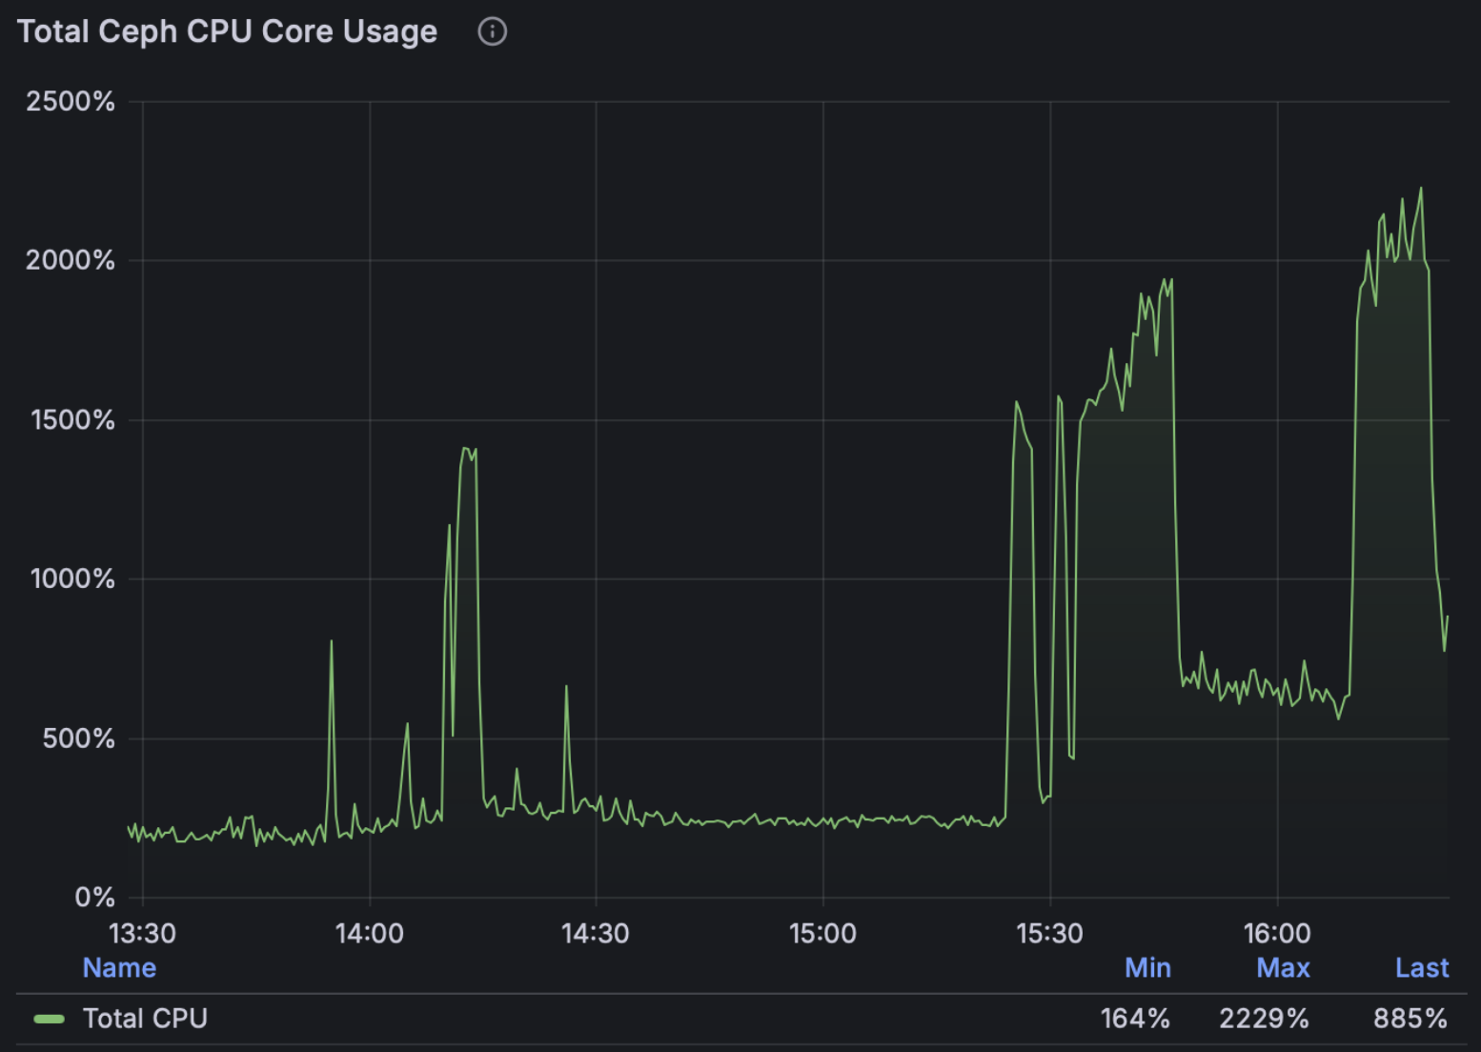
Task: Click the 14:30 label on the time axis
Action: tap(596, 933)
